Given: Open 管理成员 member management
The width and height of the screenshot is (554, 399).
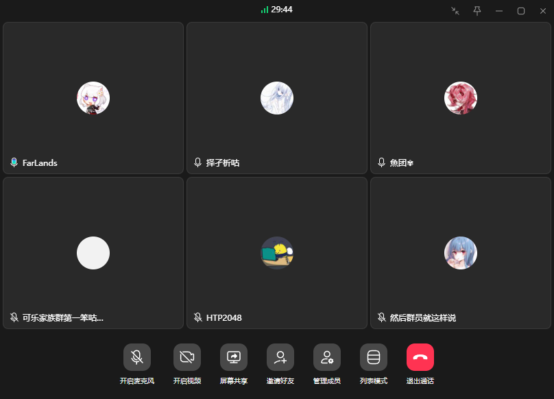Looking at the screenshot, I should click(x=326, y=357).
